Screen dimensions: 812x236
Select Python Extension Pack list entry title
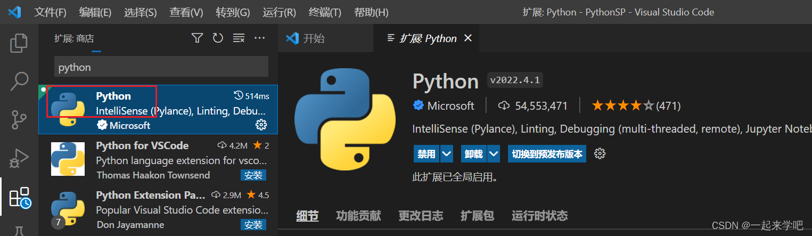pos(151,195)
